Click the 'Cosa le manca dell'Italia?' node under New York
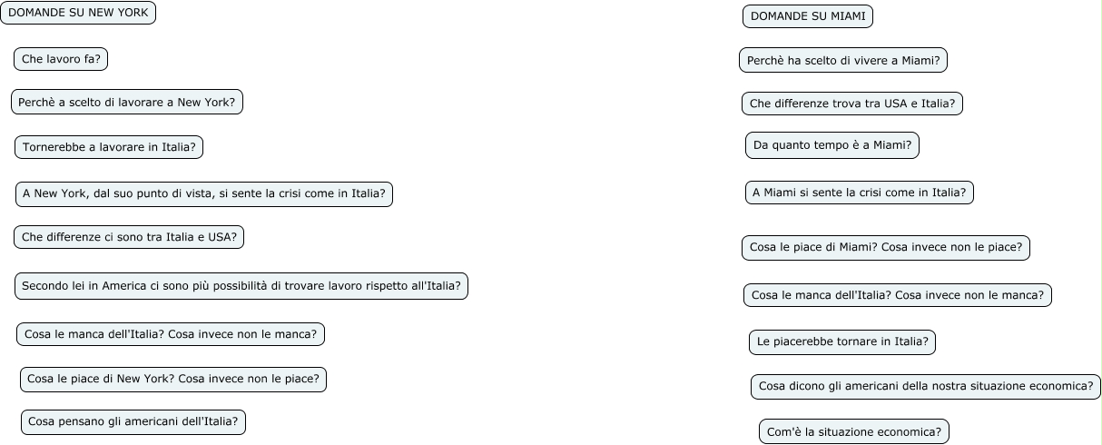The height and width of the screenshot is (445, 1102). (171, 334)
